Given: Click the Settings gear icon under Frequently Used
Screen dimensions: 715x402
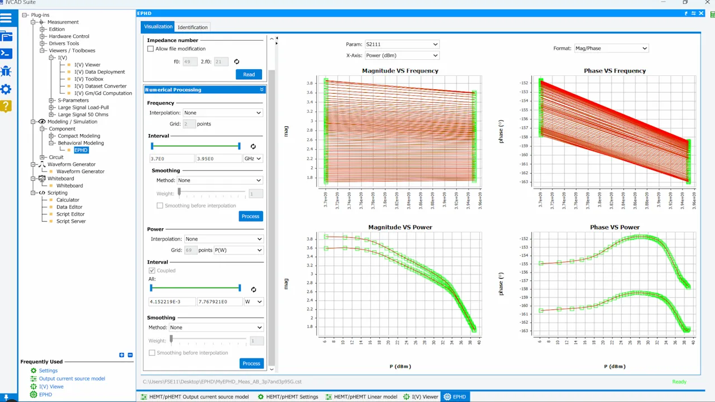Looking at the screenshot, I should click(x=34, y=370).
